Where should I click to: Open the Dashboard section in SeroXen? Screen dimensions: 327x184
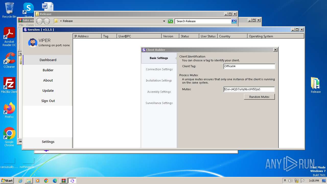coord(48,60)
